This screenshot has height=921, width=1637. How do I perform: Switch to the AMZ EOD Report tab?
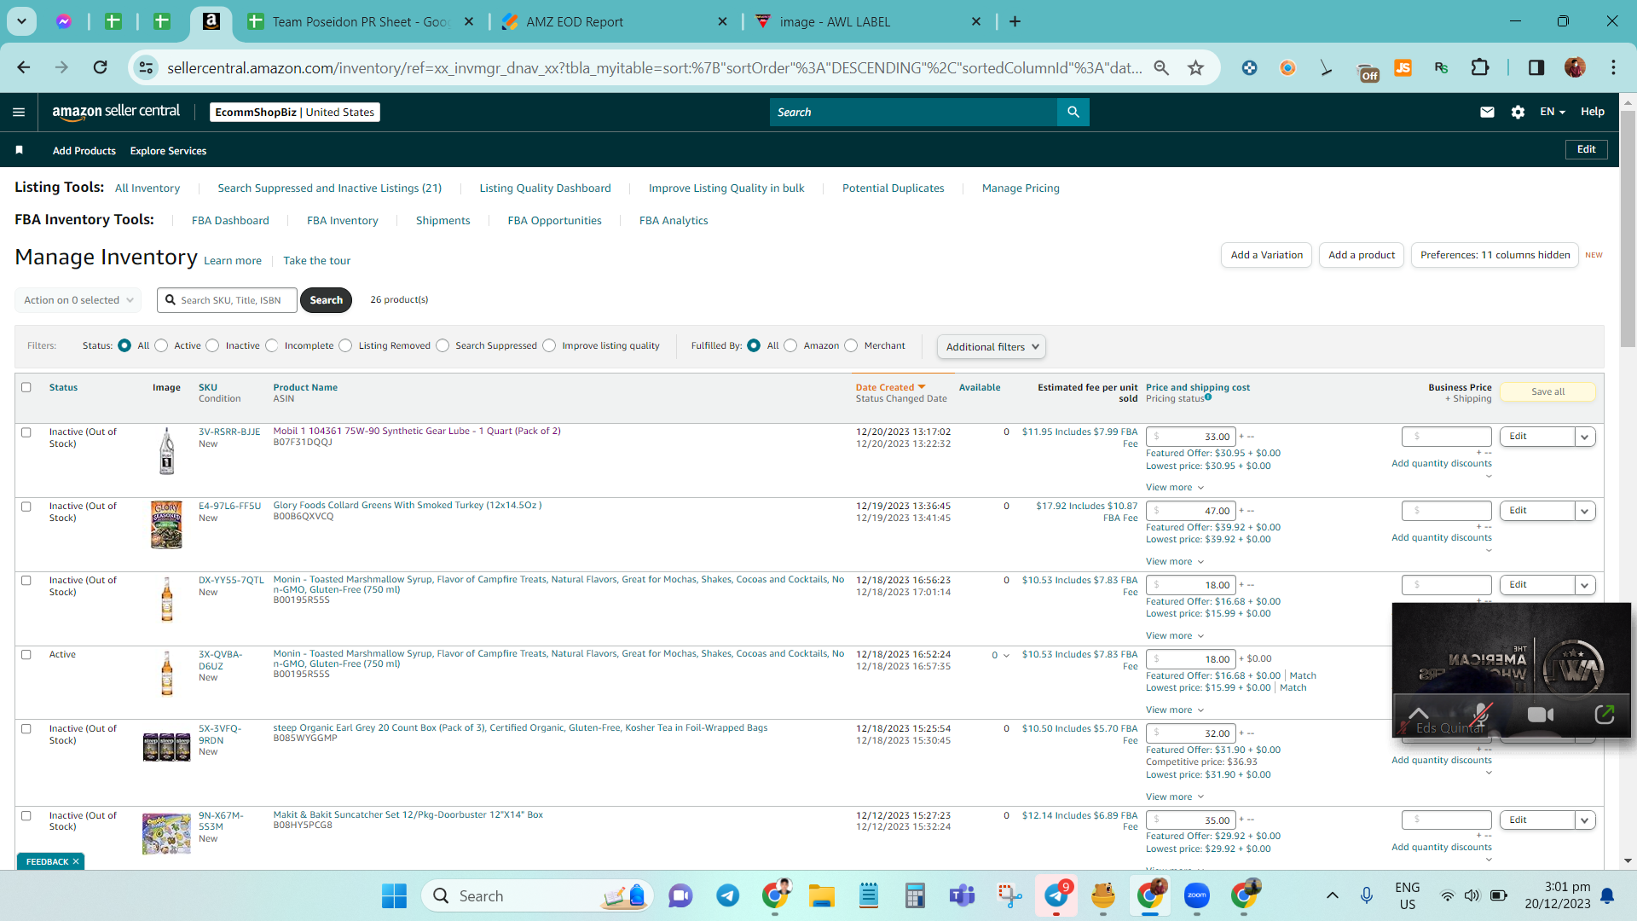(614, 21)
